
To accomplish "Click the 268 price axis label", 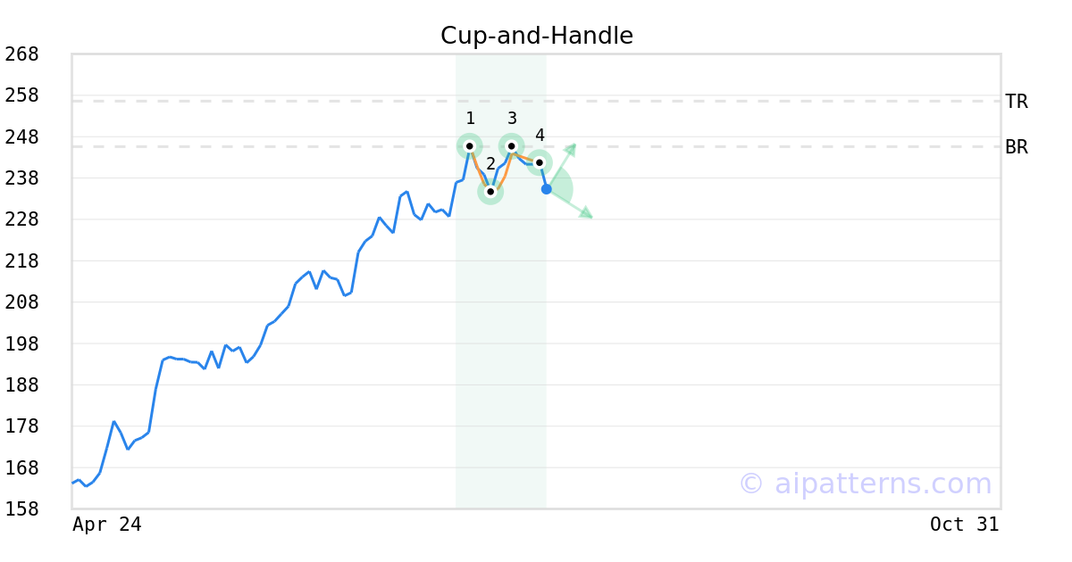I will click(x=22, y=54).
